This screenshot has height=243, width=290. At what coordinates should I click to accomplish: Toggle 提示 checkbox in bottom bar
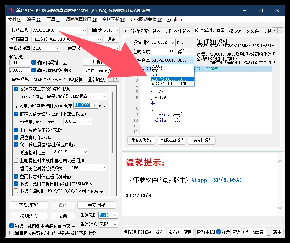click(x=218, y=232)
